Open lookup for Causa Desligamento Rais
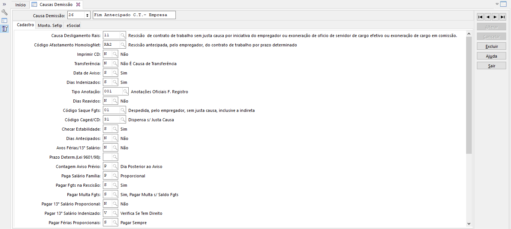This screenshot has height=229, width=511. 123,36
